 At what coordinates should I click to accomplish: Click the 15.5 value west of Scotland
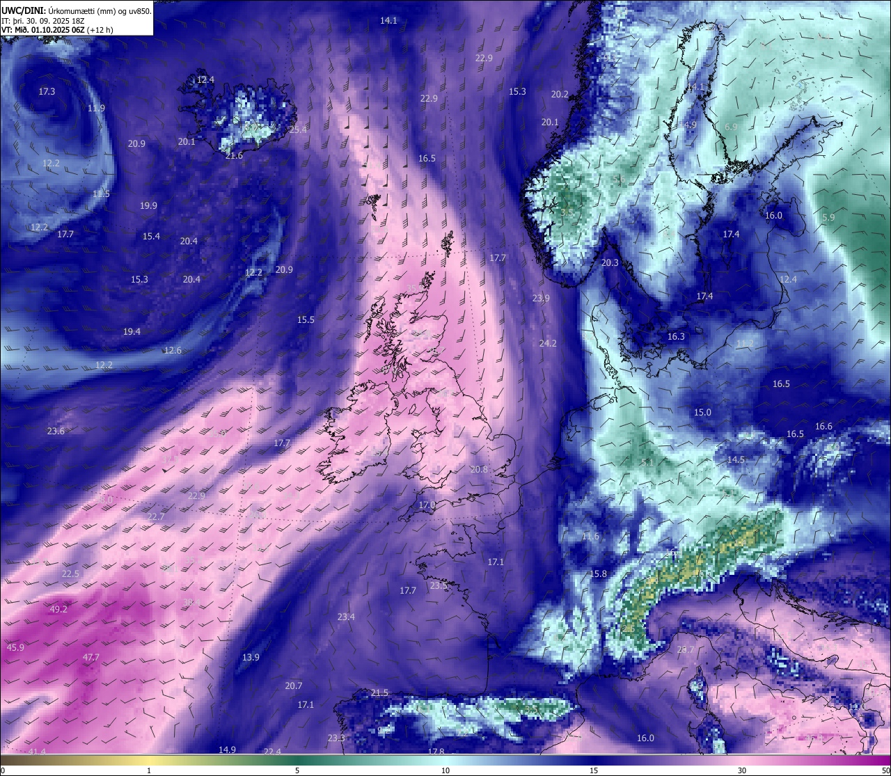click(306, 319)
